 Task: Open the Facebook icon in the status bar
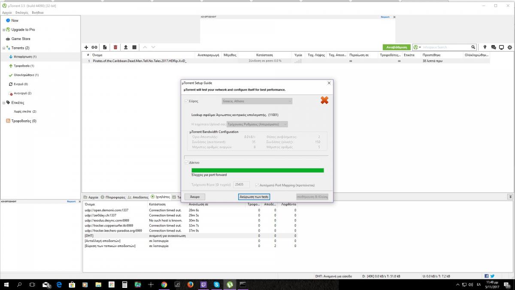click(487, 276)
